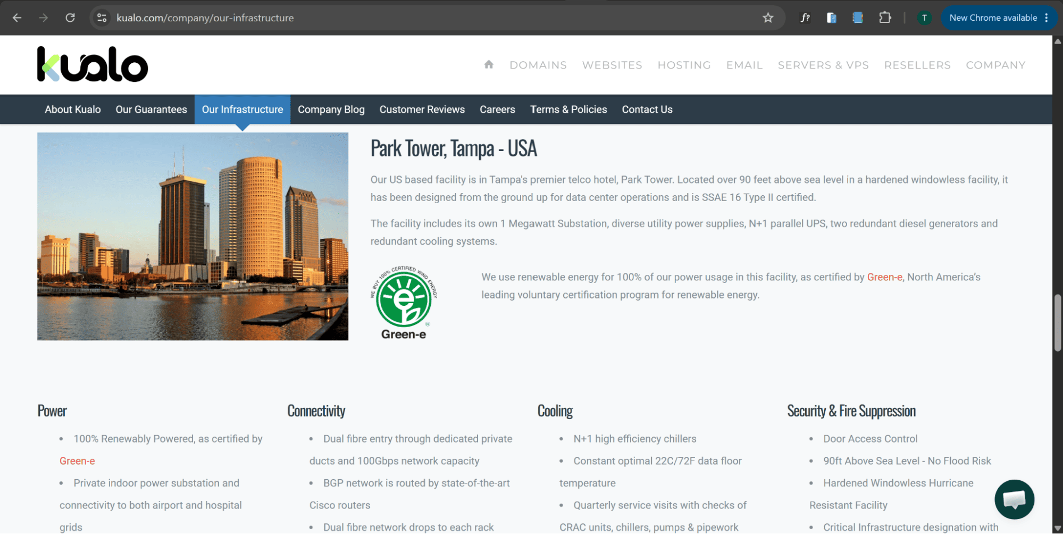This screenshot has height=534, width=1063.
Task: Reload the page
Action: click(x=70, y=18)
